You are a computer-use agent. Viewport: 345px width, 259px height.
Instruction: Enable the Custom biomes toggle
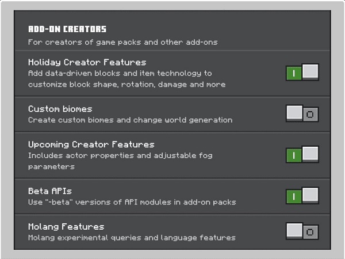302,113
